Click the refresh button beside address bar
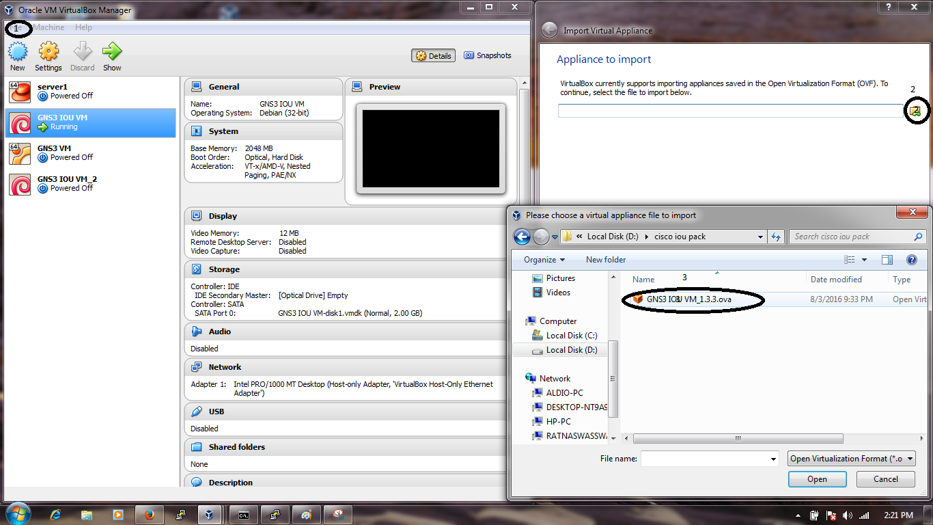 click(776, 237)
